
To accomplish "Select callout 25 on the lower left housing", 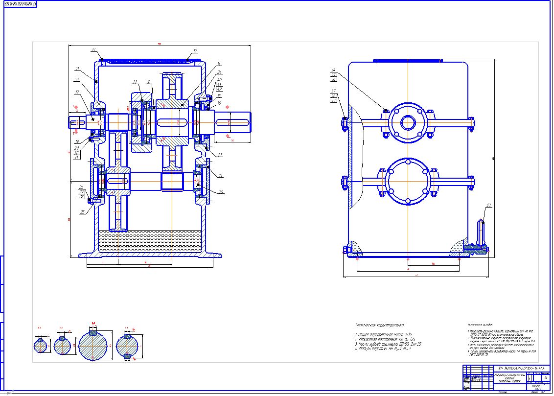I will click(83, 212).
